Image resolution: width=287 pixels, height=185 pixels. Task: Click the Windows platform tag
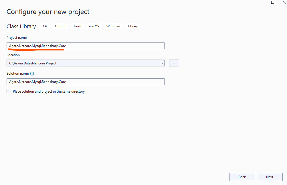coord(113,26)
